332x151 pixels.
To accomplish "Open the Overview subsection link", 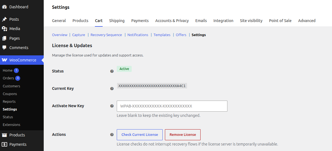I will point(60,35).
